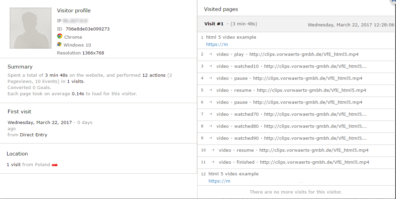Collapse the Visit #1 section header
Screen dimensions: 396x199
point(214,24)
